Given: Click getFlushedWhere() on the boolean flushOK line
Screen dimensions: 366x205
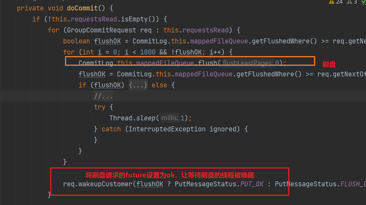Looking at the screenshot, I should pos(285,41).
